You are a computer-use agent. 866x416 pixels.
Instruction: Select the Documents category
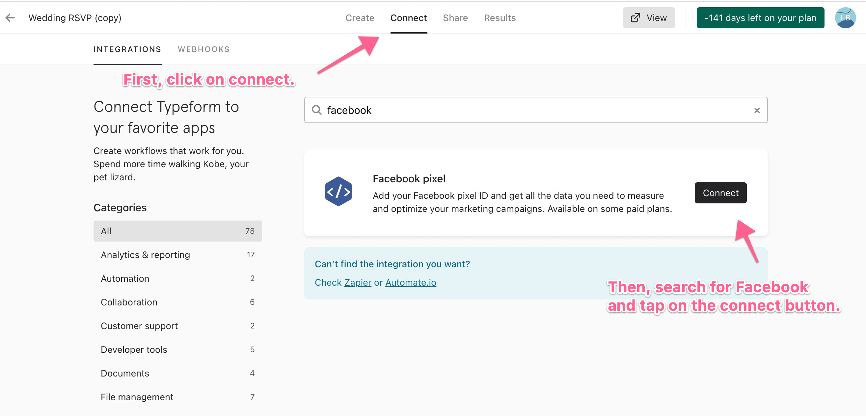177,373
